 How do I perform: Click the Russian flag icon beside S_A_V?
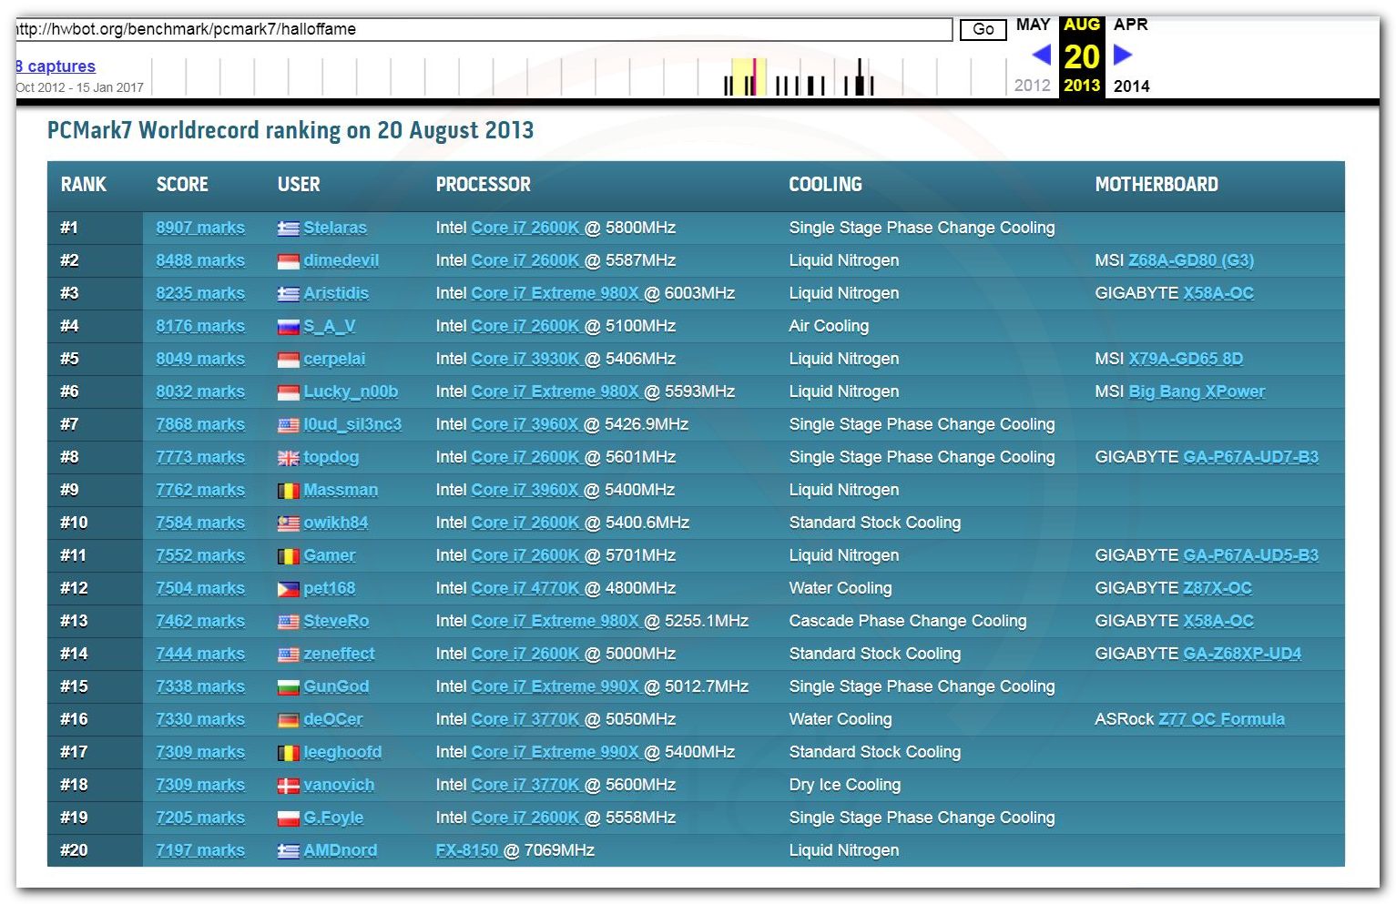coord(288,327)
